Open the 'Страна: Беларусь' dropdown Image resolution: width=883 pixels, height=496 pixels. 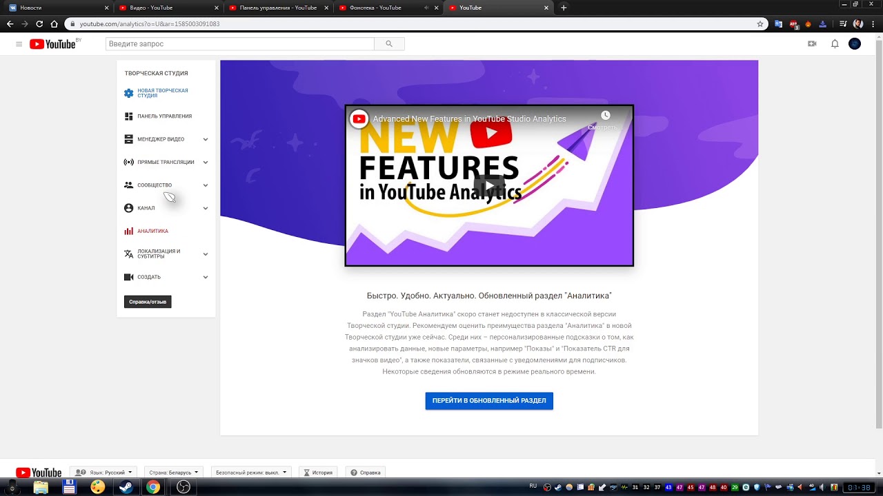(x=174, y=473)
